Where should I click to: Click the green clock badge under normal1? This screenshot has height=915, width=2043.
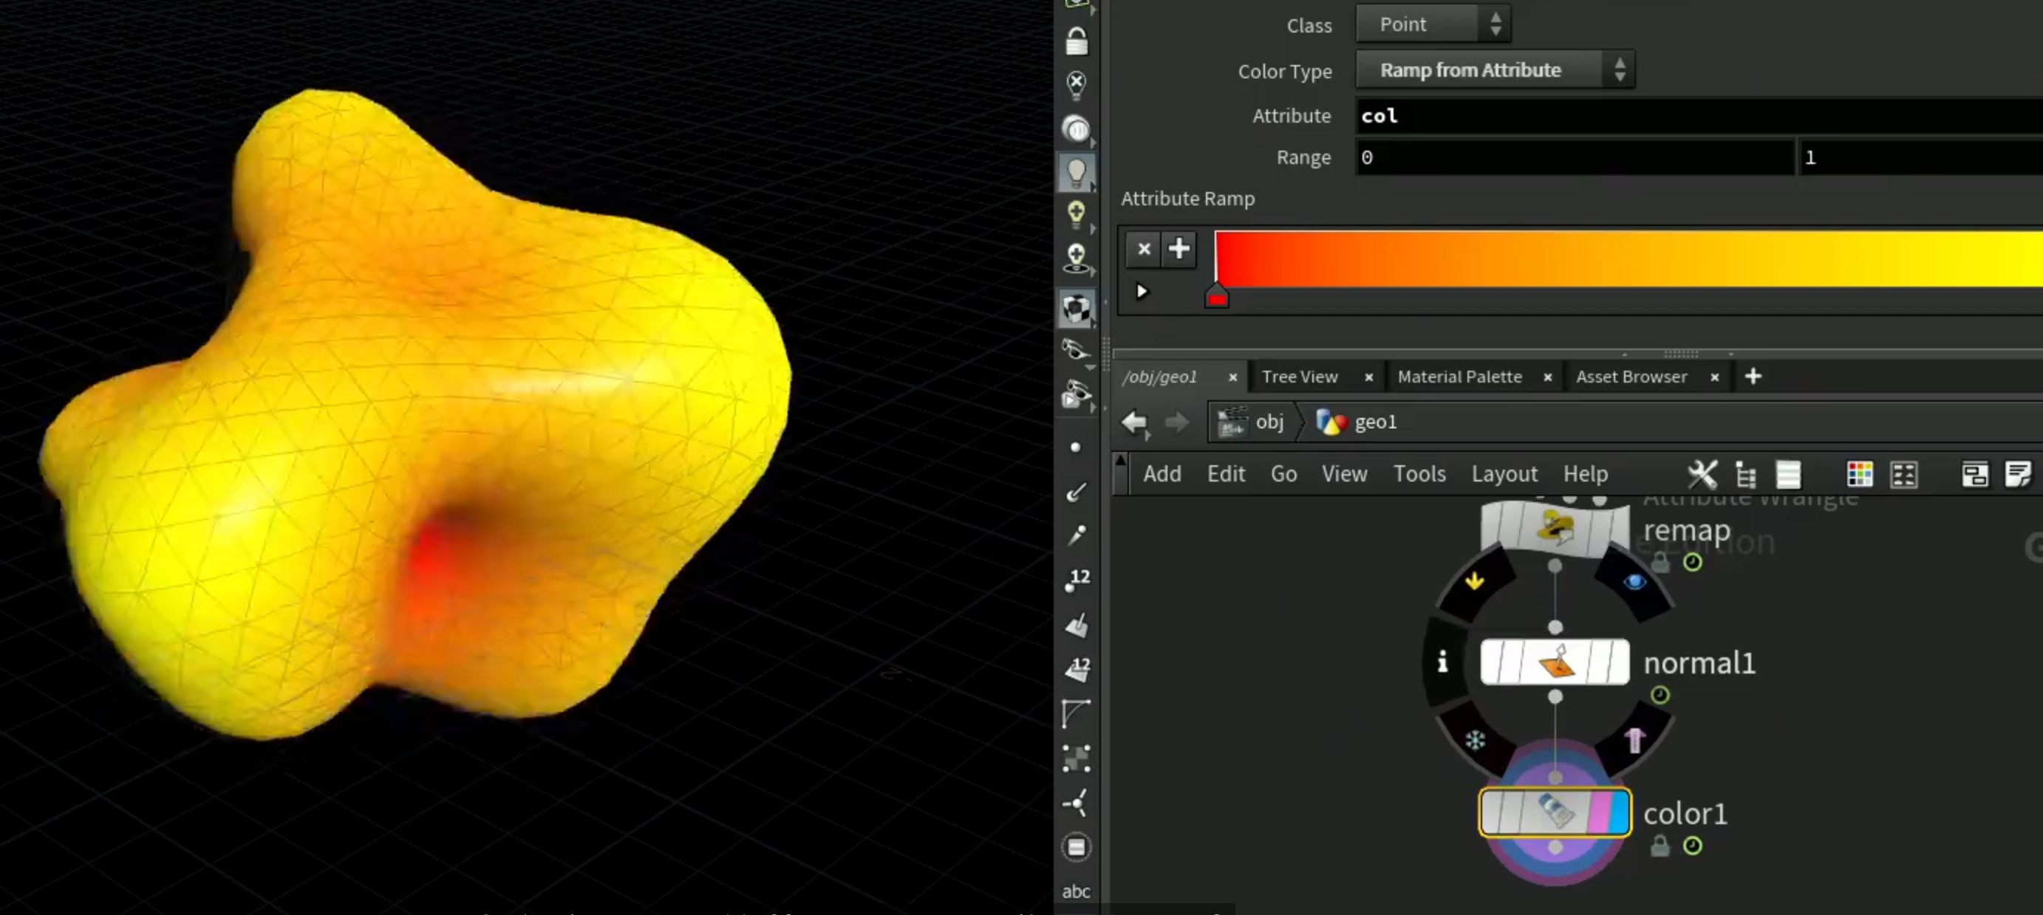1659,696
